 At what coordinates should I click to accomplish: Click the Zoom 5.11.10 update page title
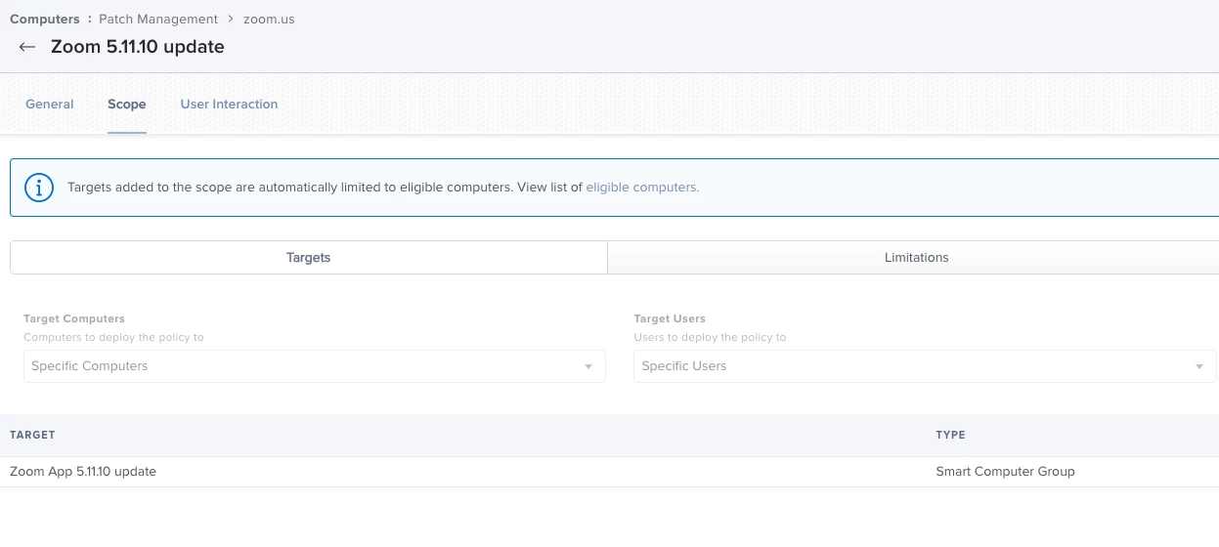tap(138, 47)
